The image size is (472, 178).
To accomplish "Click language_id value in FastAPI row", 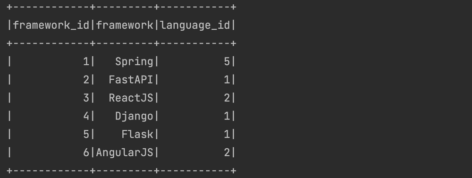I will coord(227,80).
